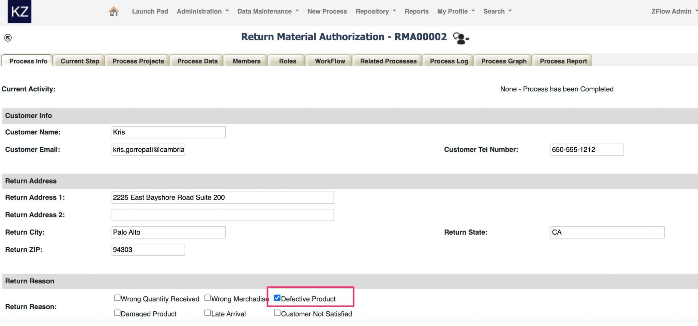This screenshot has height=326, width=698.
Task: Check the Late Arrival return reason
Action: (208, 312)
